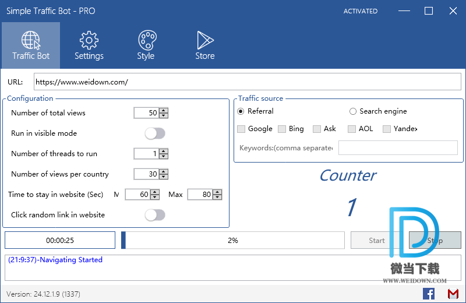Increase Number of threads to run
The width and height of the screenshot is (466, 303).
pyautogui.click(x=164, y=151)
